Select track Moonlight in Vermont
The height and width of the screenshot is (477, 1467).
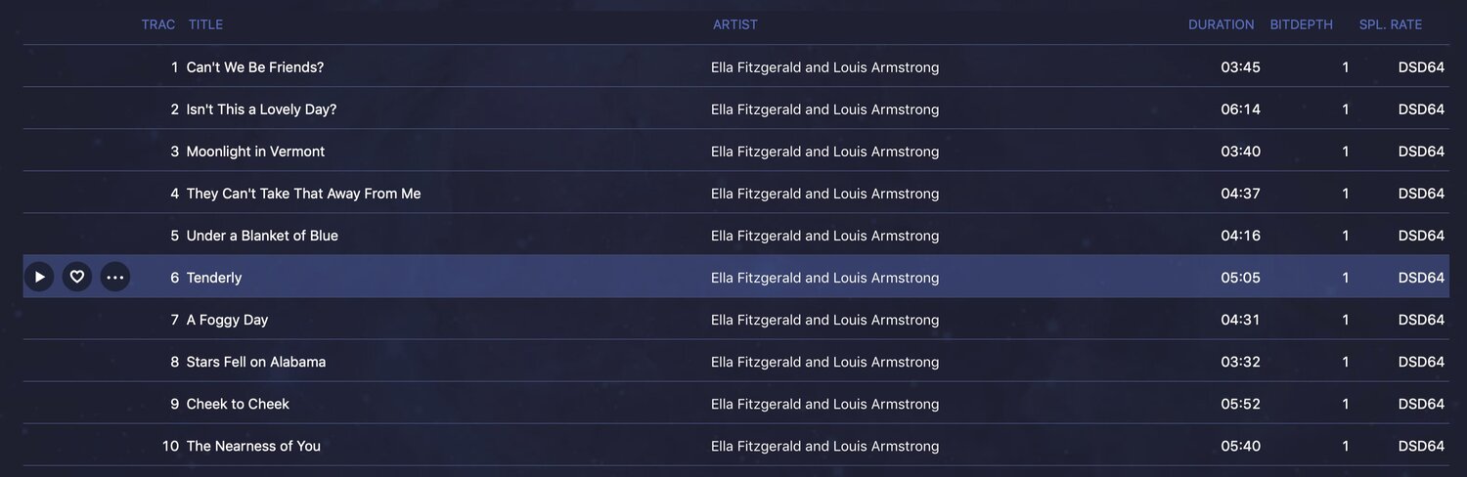[x=255, y=152]
